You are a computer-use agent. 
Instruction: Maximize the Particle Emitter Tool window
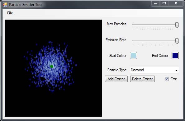[164, 3]
